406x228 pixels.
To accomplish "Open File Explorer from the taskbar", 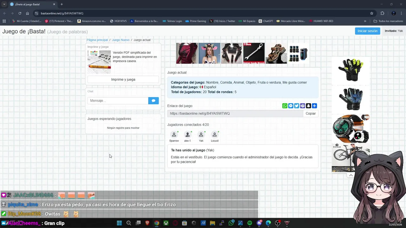I will [x=213, y=223].
